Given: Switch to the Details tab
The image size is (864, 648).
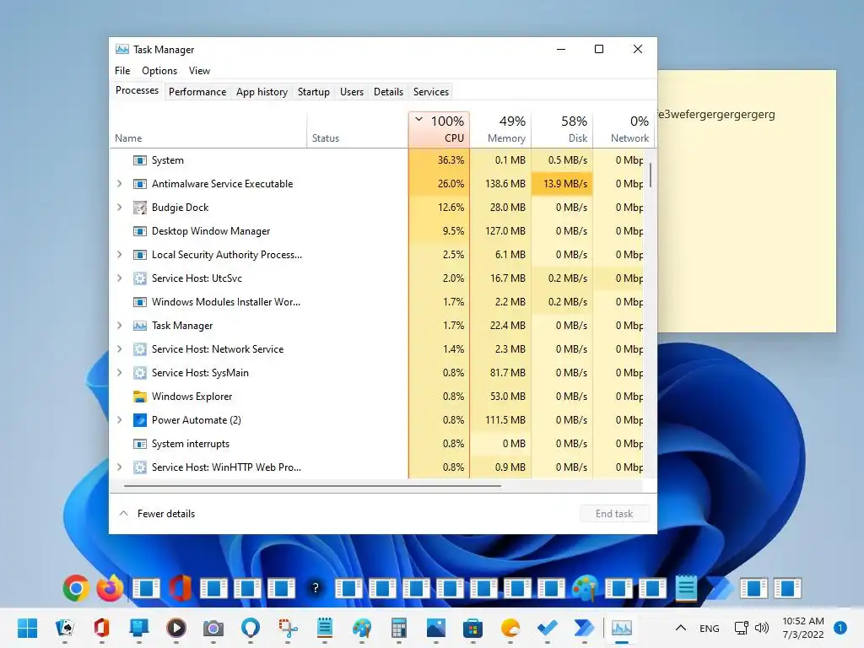Looking at the screenshot, I should (388, 92).
